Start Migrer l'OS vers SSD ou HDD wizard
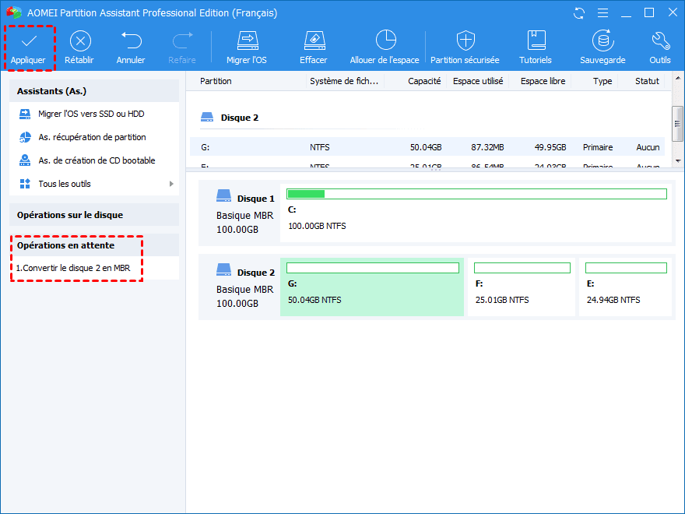The image size is (685, 514). pyautogui.click(x=91, y=114)
